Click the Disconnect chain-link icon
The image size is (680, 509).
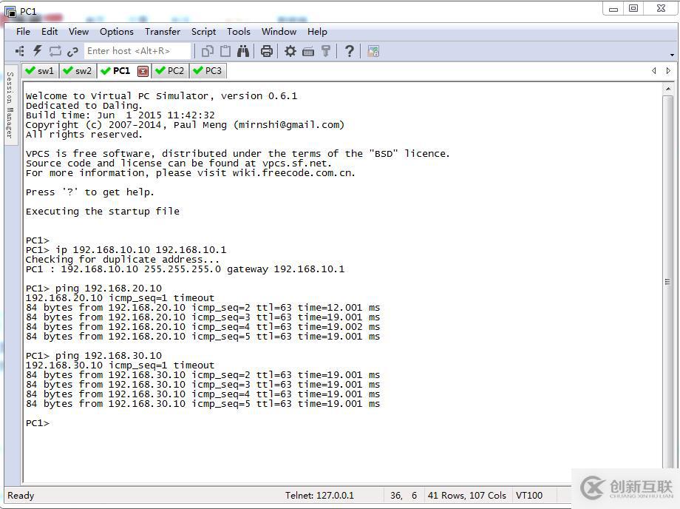[x=72, y=51]
